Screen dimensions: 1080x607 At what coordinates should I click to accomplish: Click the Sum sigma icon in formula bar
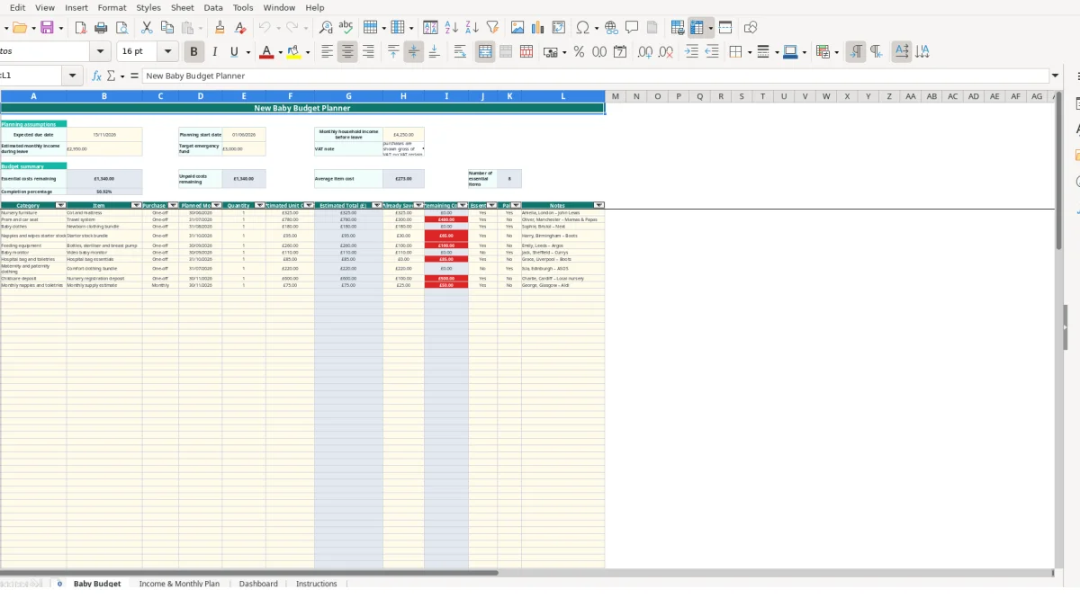112,76
